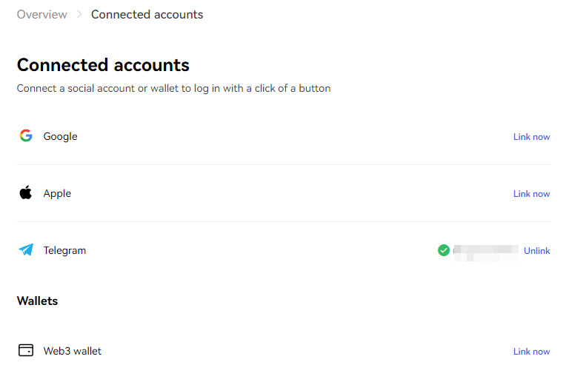Click the social account description text
Image resolution: width=586 pixels, height=382 pixels.
click(x=174, y=89)
